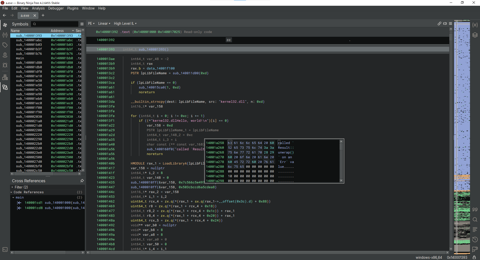Follow the data_14001f100 reference
Viewport: 480px width, 260px height.
[x=161, y=68]
